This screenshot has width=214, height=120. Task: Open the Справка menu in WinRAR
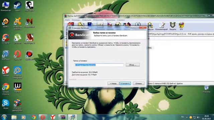[121, 20]
